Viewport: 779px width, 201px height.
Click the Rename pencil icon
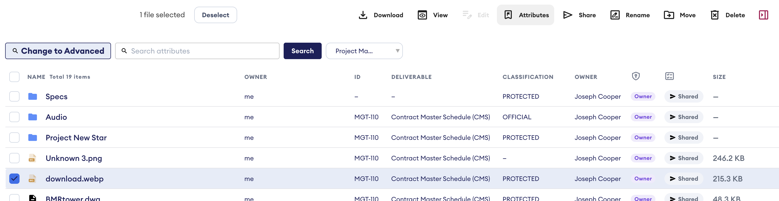[x=615, y=15]
